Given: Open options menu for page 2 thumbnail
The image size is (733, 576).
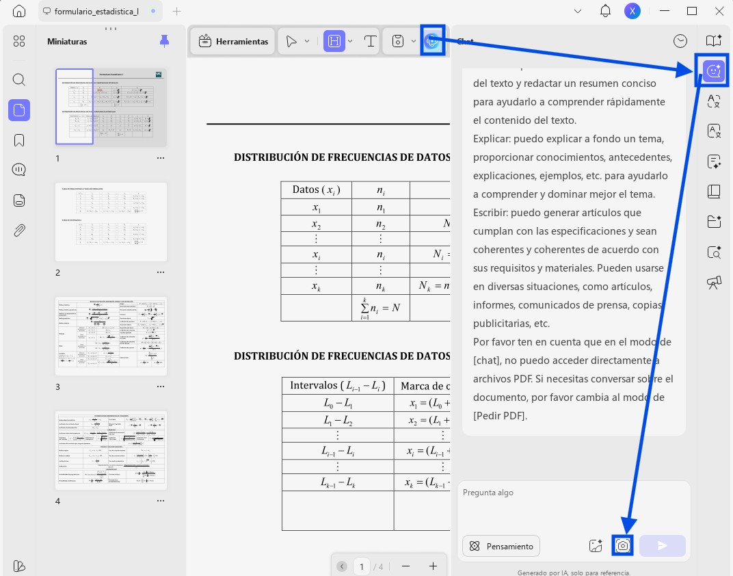Looking at the screenshot, I should [160, 272].
